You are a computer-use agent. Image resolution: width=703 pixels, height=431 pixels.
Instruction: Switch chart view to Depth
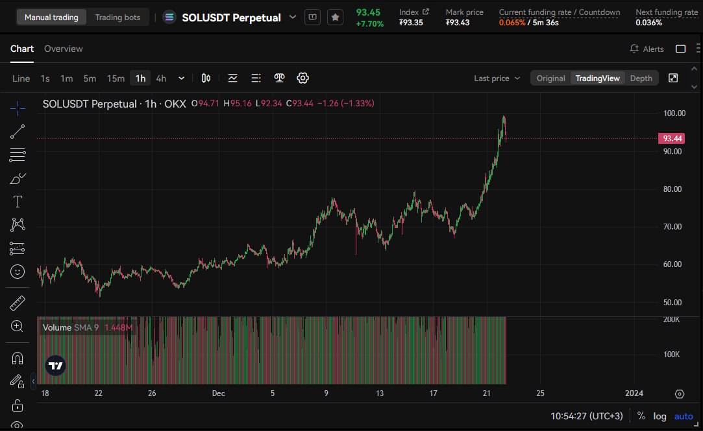click(x=641, y=78)
